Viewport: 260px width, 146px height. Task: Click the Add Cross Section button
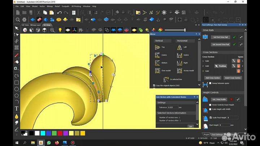click(213, 78)
